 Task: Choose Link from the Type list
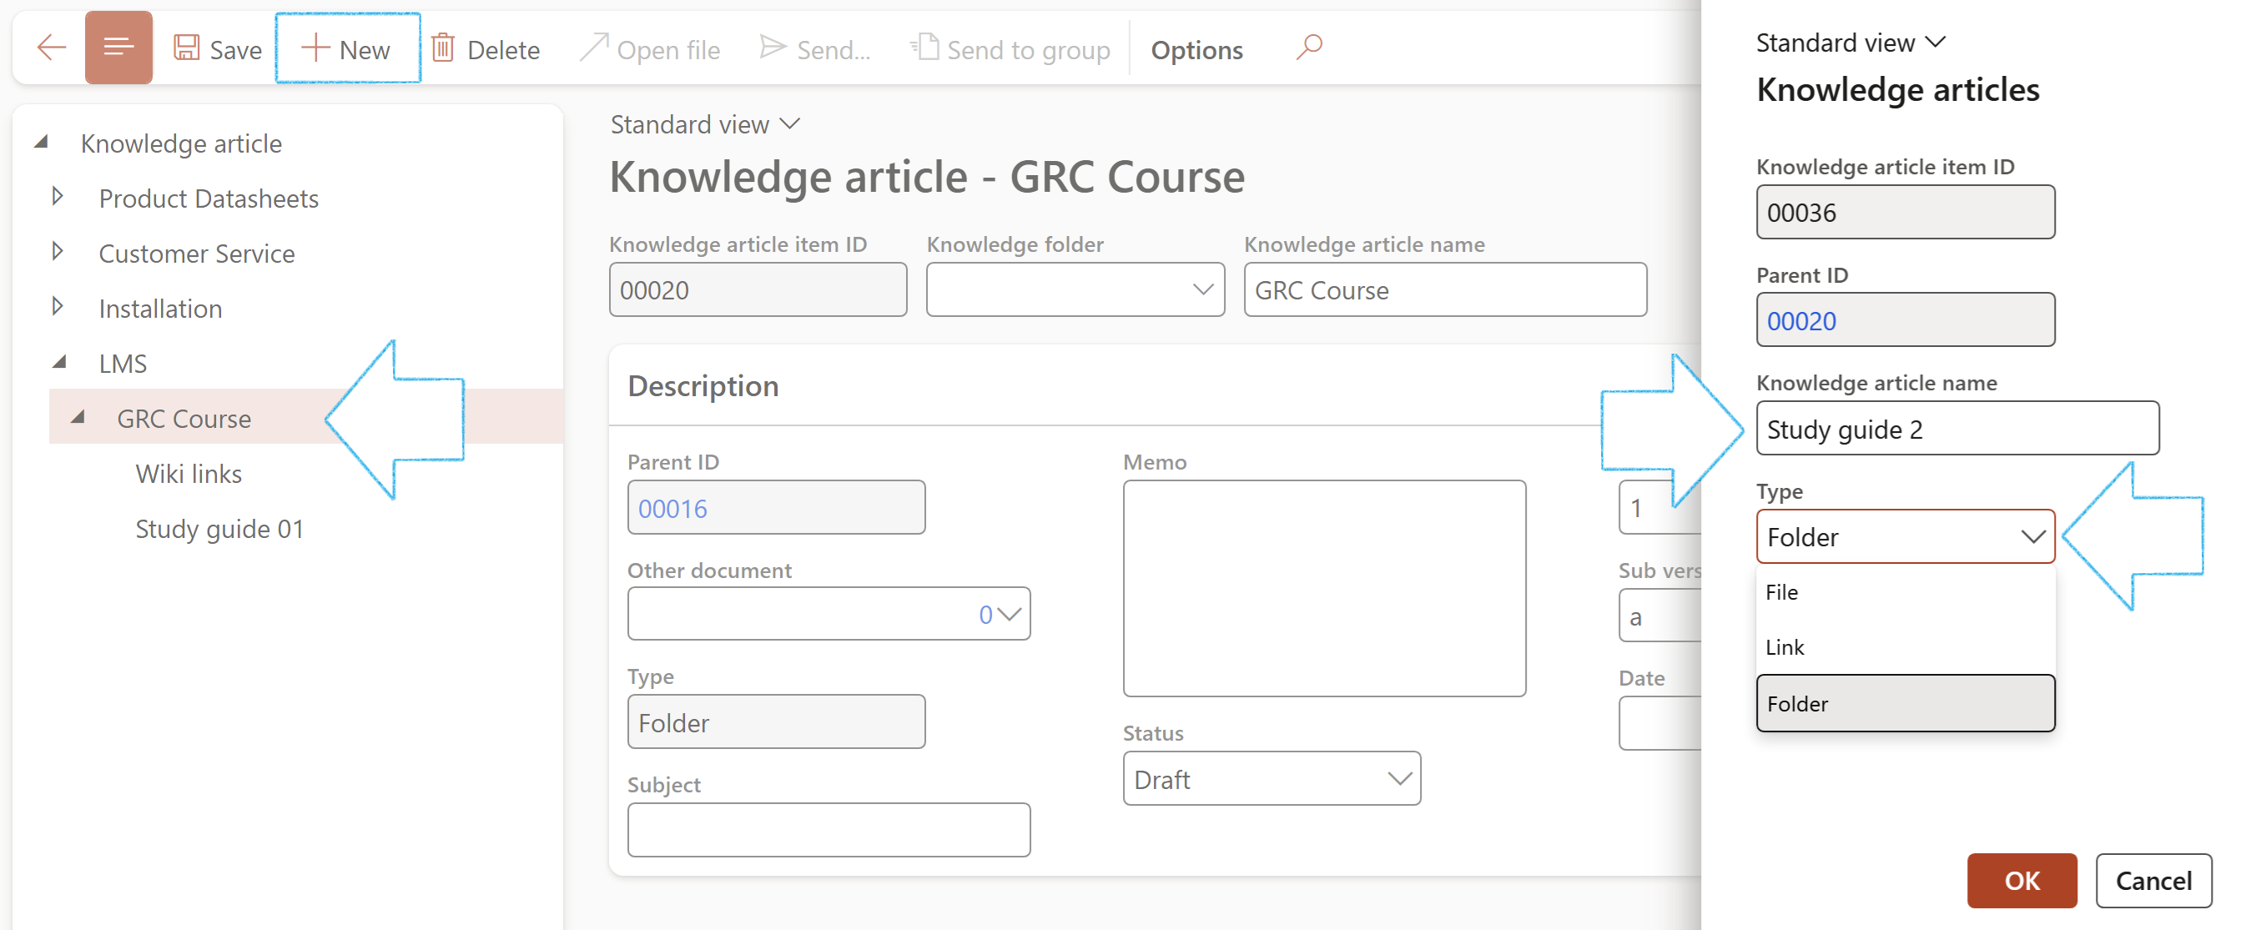pos(1906,647)
